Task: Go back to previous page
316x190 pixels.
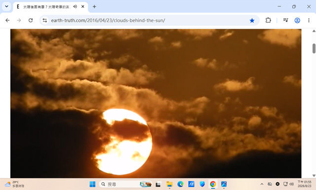Action: pyautogui.click(x=7, y=20)
